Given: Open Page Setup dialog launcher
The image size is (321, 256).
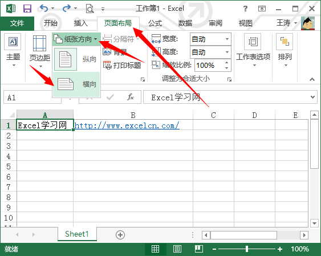Looking at the screenshot, I should tap(143, 79).
